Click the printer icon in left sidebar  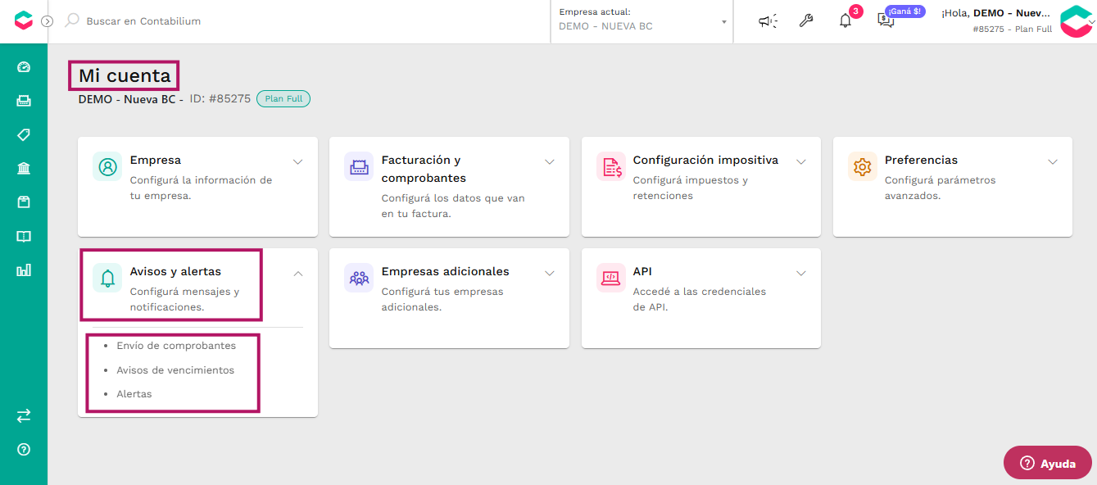[x=24, y=101]
